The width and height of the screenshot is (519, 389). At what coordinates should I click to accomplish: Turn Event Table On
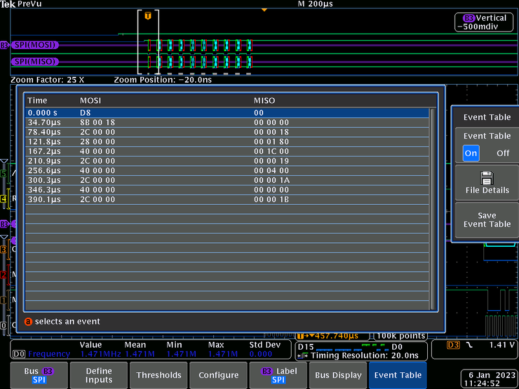471,153
